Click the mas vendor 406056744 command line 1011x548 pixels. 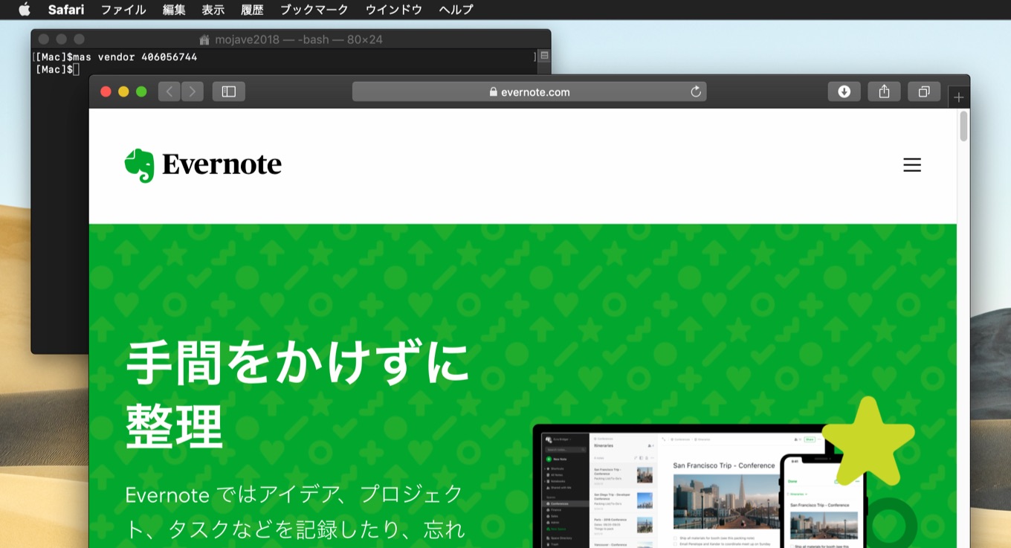pos(116,57)
